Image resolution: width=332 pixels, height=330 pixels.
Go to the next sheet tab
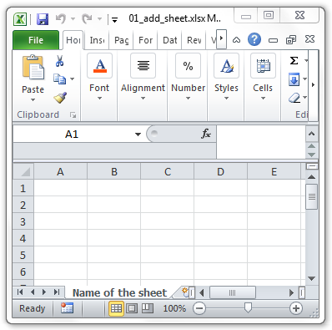tap(44, 292)
